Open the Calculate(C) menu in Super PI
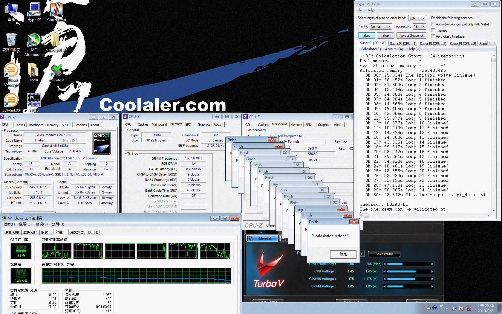The width and height of the screenshot is (502, 314). click(x=371, y=49)
